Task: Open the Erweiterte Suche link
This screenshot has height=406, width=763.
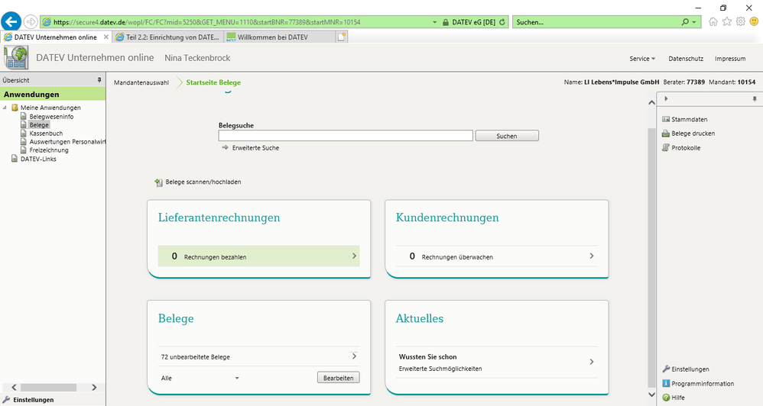Action: (255, 147)
